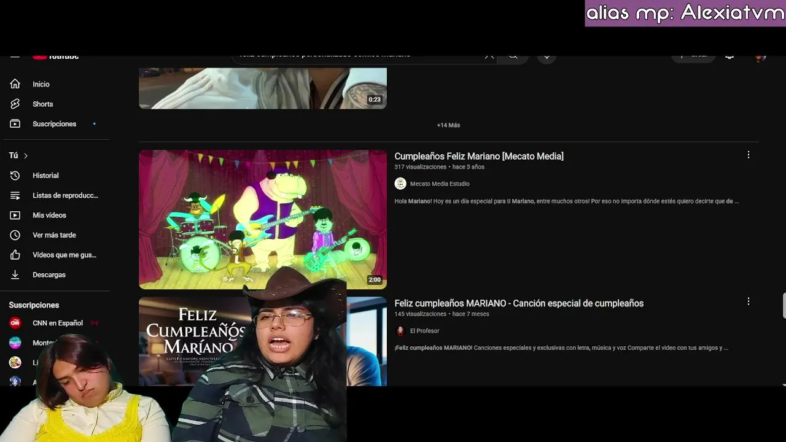
Task: Click the second subscription channel avatar below CNN
Action: 15,343
